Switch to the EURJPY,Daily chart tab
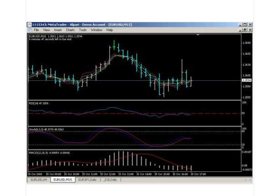 pos(87,180)
